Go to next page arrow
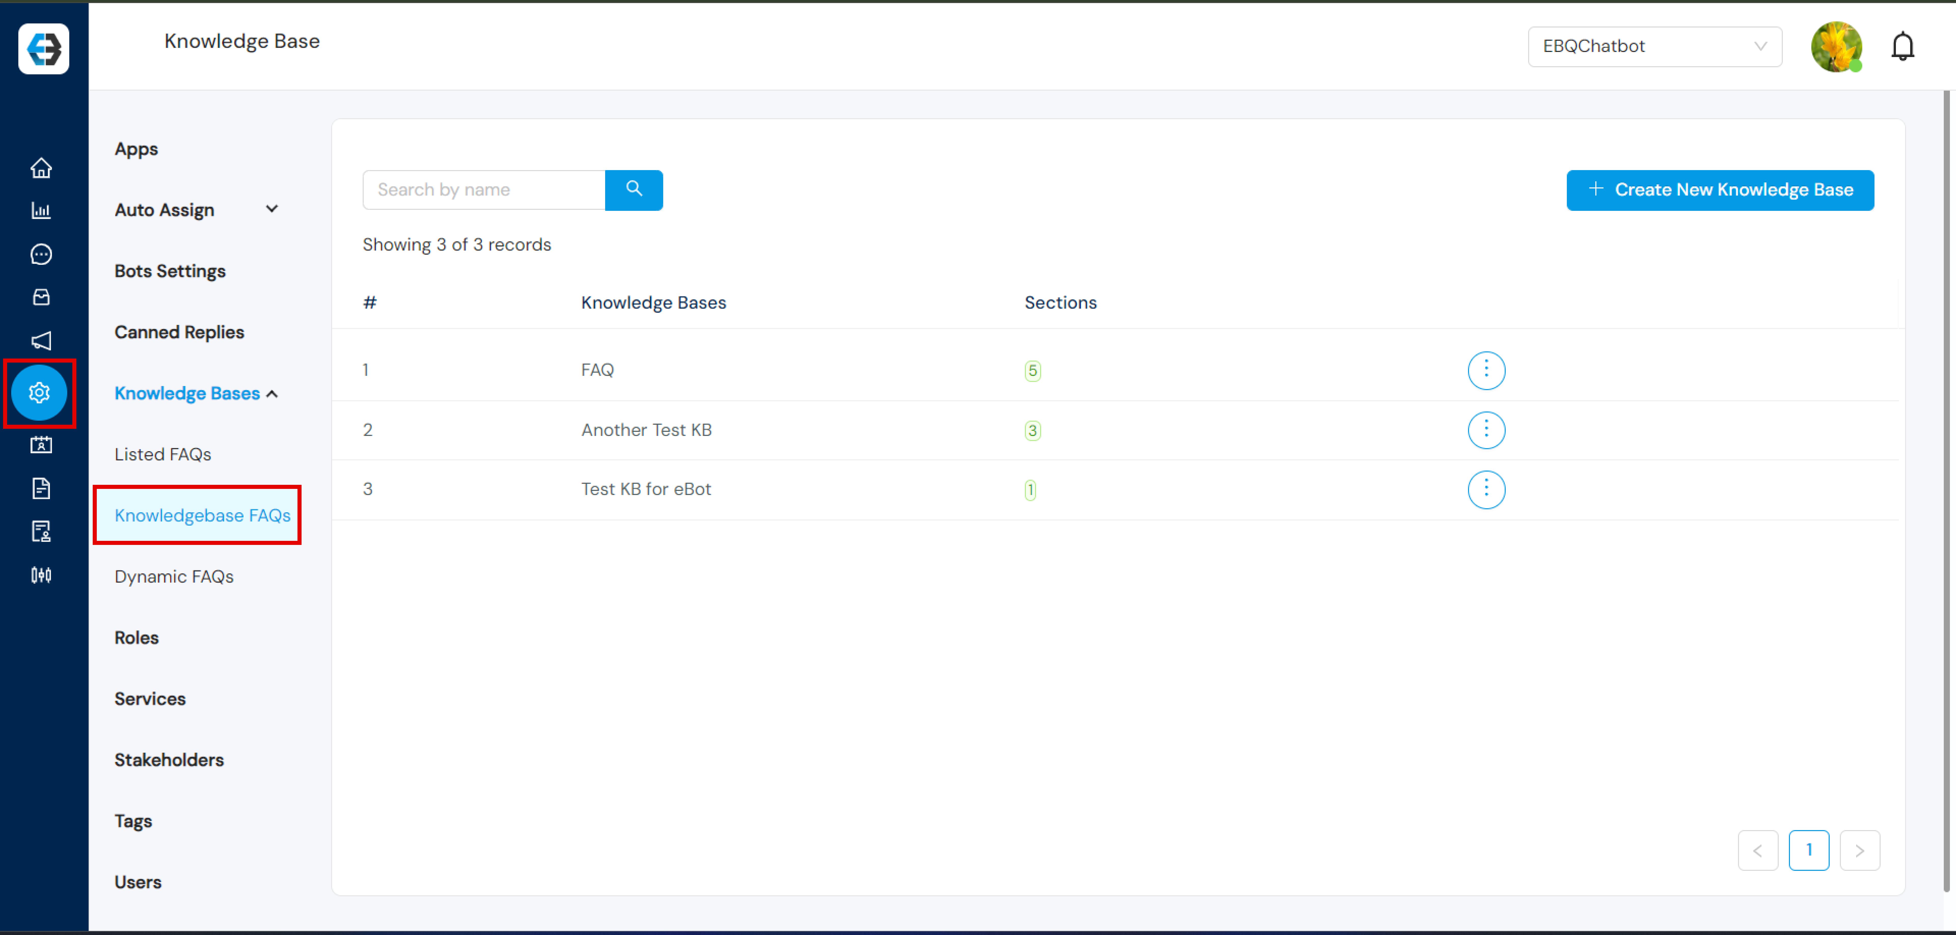The height and width of the screenshot is (935, 1956). click(x=1859, y=850)
